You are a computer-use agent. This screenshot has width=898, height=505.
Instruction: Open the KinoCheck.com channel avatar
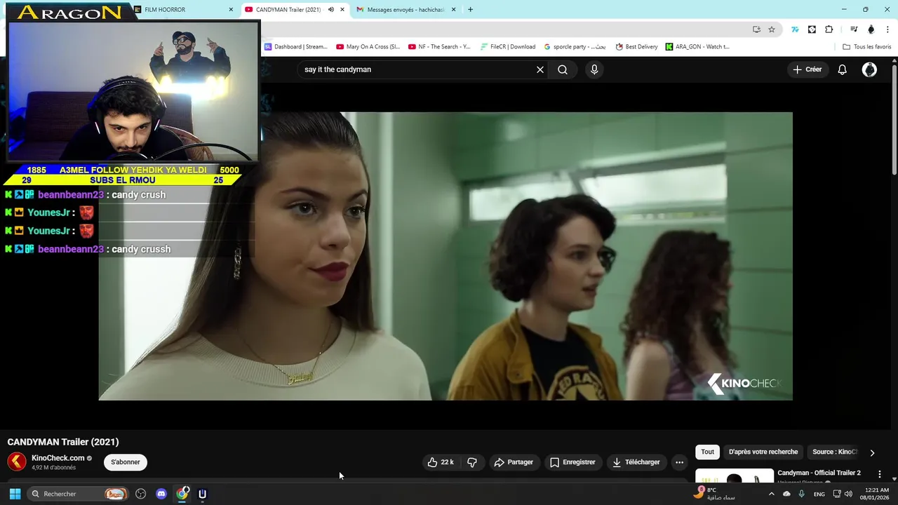coord(17,462)
